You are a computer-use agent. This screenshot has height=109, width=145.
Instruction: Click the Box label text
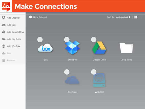[46, 60]
